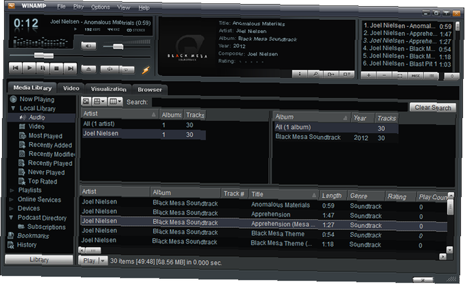
Task: Stop playback with the square Stop button
Action: [x=57, y=68]
